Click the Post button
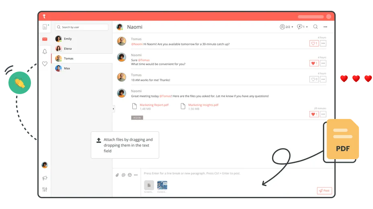The height and width of the screenshot is (209, 373). click(324, 191)
